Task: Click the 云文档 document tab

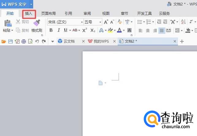Action: [x=69, y=41]
